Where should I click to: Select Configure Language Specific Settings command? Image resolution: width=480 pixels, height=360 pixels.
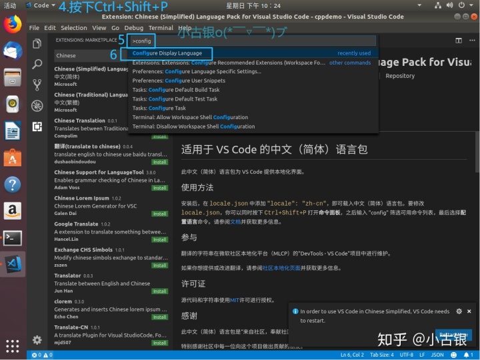pyautogui.click(x=253, y=71)
